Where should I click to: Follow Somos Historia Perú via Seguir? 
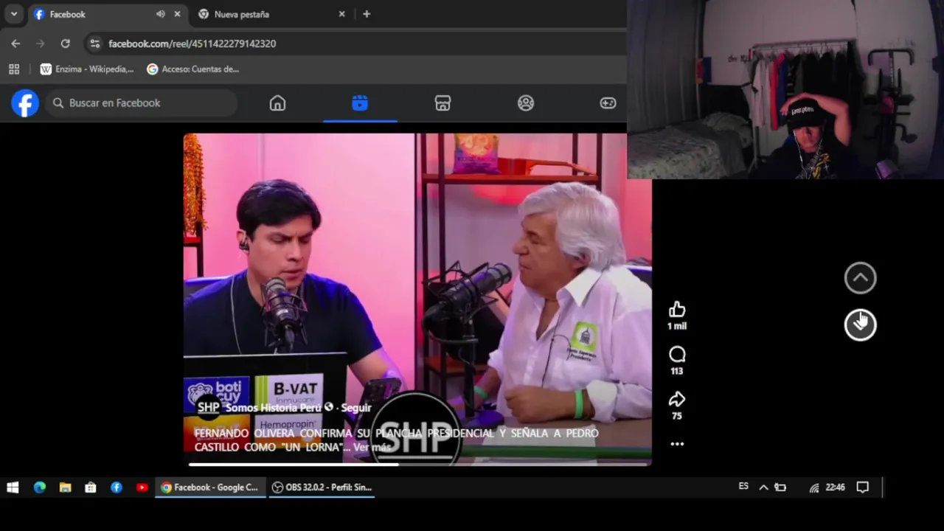356,407
